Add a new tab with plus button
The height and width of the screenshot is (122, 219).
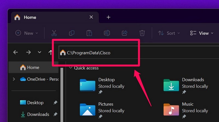(108, 17)
